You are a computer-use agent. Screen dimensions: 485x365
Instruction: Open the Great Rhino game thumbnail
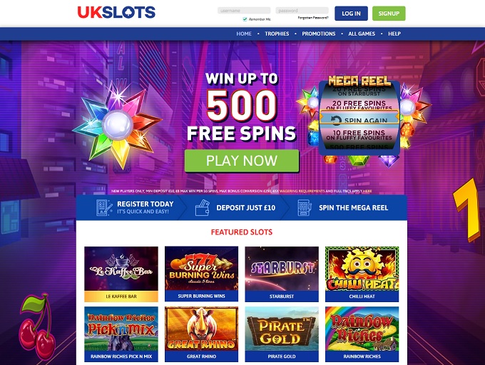pos(201,334)
